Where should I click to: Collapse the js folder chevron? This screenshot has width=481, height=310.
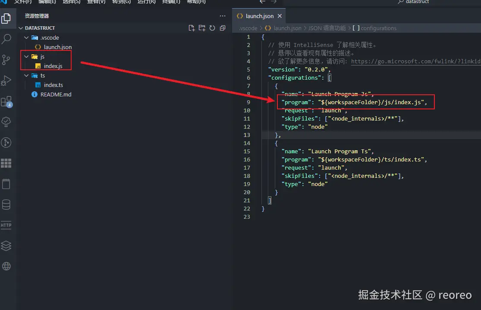tap(27, 56)
